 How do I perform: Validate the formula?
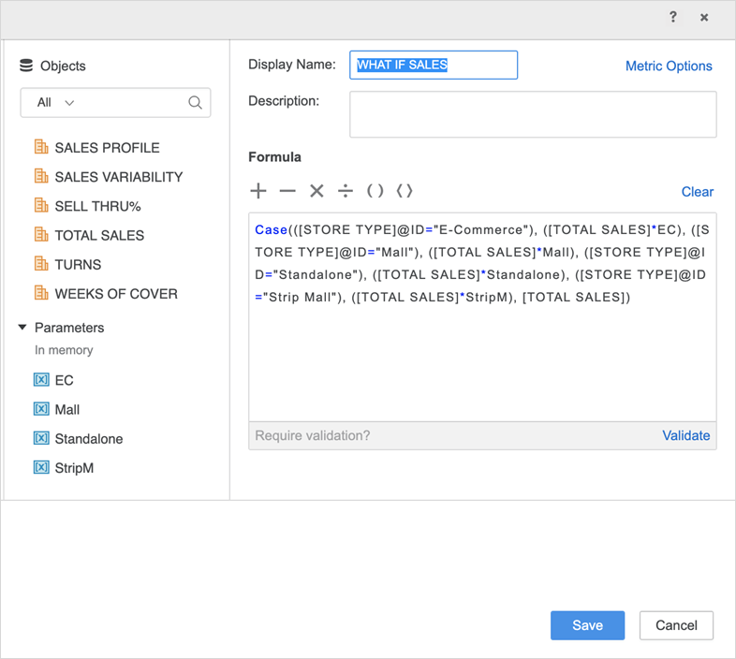coord(685,435)
